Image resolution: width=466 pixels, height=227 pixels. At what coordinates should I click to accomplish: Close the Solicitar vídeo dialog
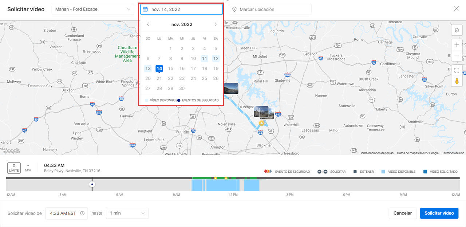pos(456,9)
